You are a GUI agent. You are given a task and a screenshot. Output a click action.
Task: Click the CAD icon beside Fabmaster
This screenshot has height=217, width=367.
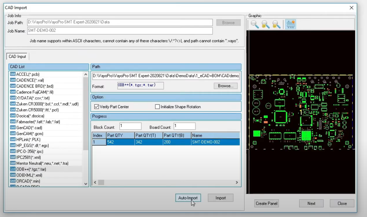(x=13, y=122)
